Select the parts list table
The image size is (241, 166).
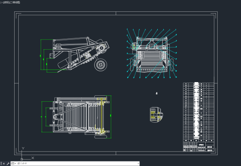198,112
